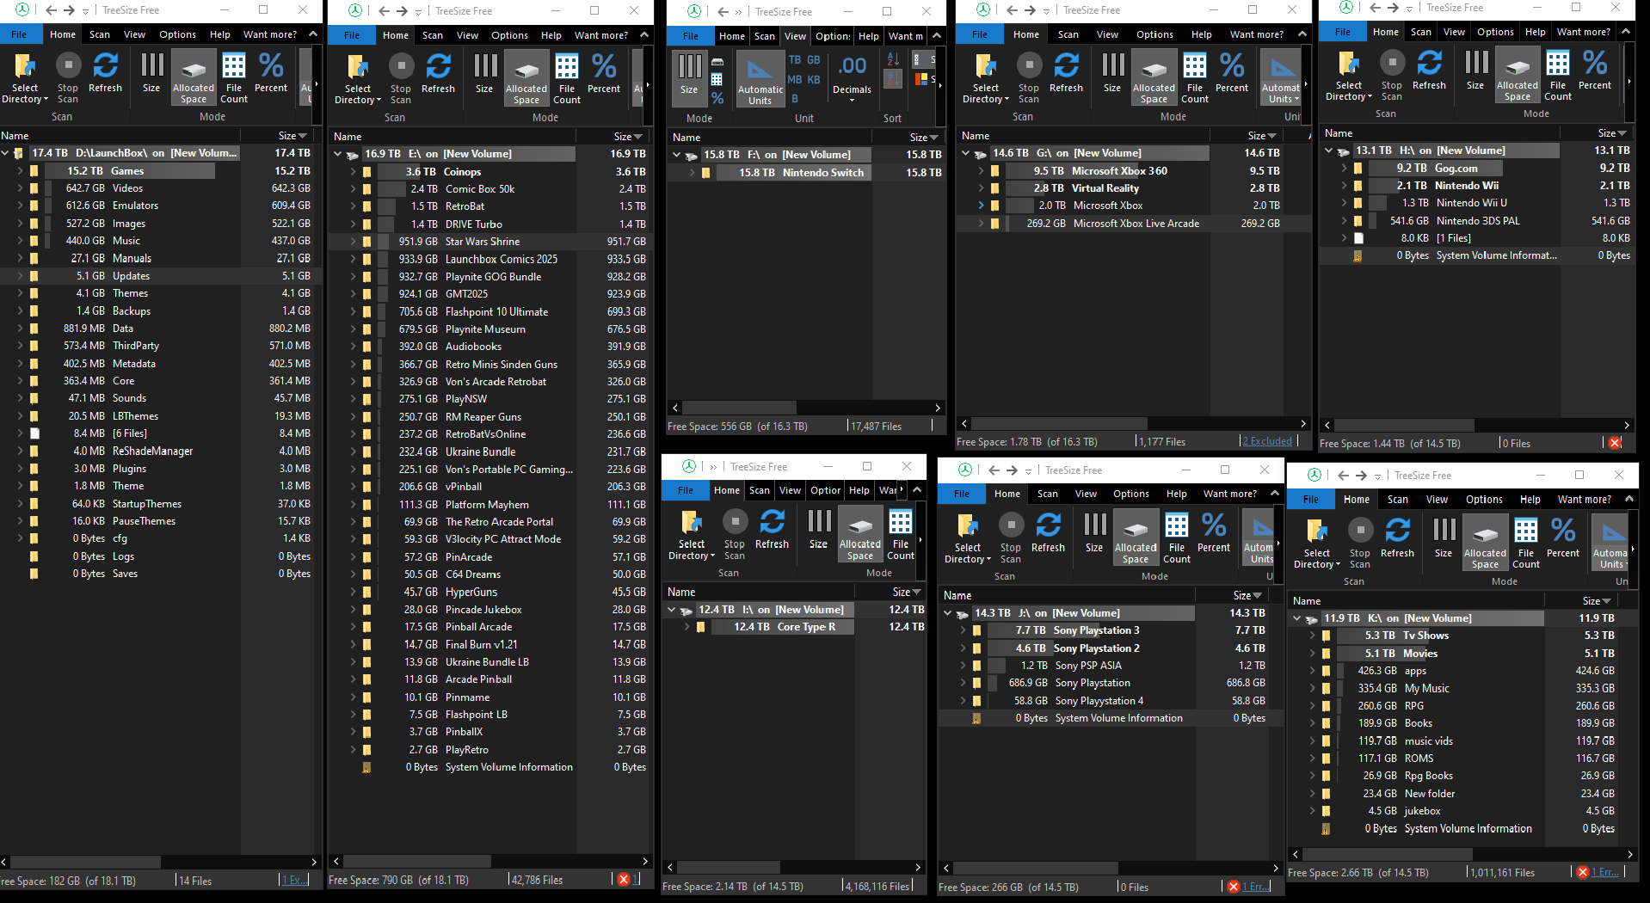Expand Microsoft Xbox folder in G:\ tree
This screenshot has height=903, width=1650.
click(981, 206)
